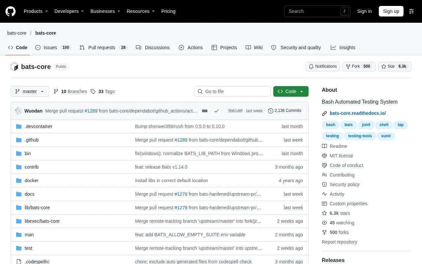Expand the Products menu
Image resolution: width=422 pixels, height=264 pixels.
(36, 11)
